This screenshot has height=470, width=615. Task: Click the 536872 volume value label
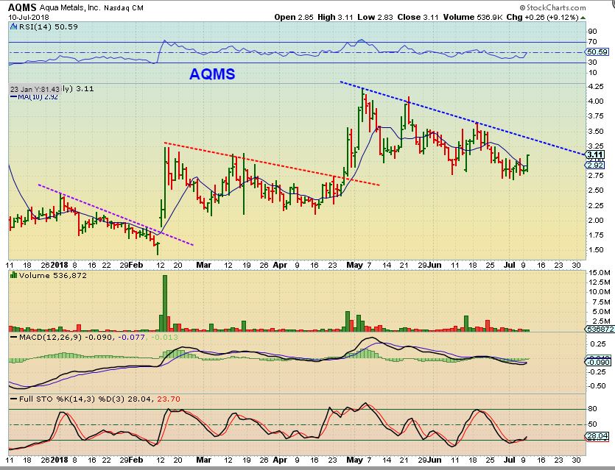[600, 330]
